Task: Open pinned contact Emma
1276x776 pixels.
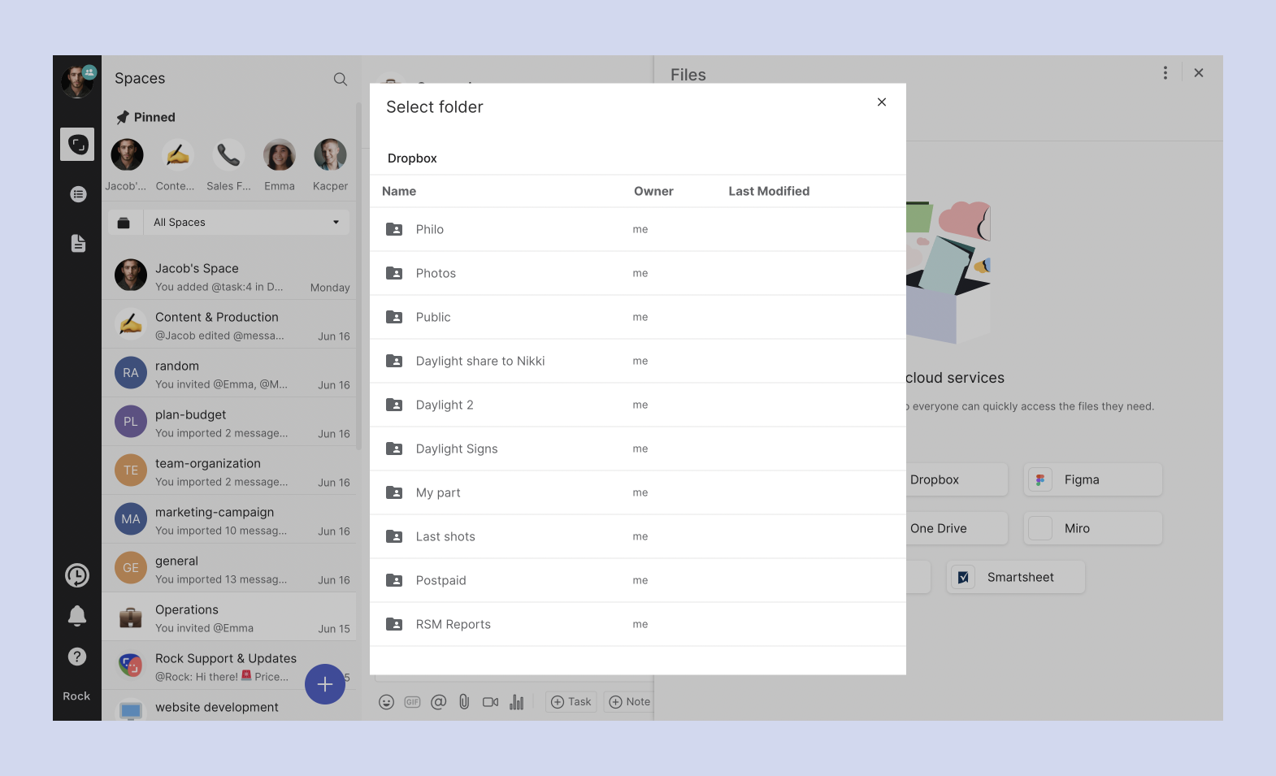Action: (x=280, y=163)
